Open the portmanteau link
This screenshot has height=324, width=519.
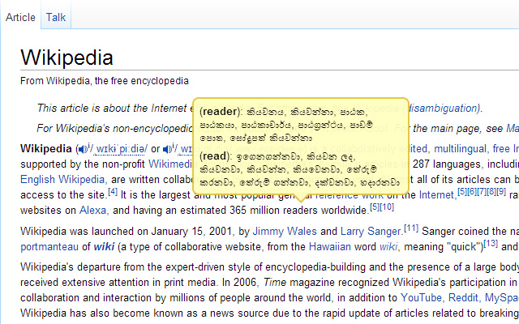tap(49, 247)
